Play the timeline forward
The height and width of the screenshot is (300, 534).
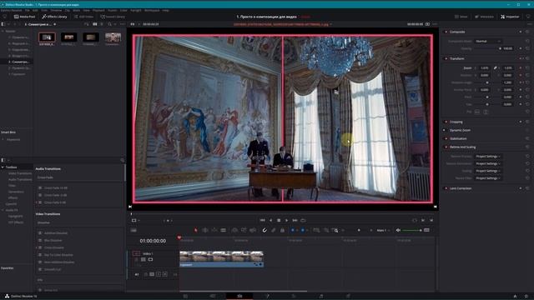point(286,220)
